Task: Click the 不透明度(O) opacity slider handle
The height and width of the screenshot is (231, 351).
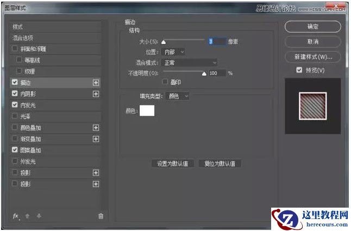Action: [x=204, y=73]
